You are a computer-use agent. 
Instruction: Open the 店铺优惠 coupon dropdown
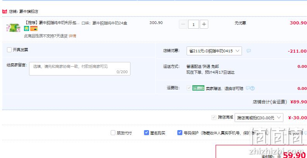click(x=214, y=51)
